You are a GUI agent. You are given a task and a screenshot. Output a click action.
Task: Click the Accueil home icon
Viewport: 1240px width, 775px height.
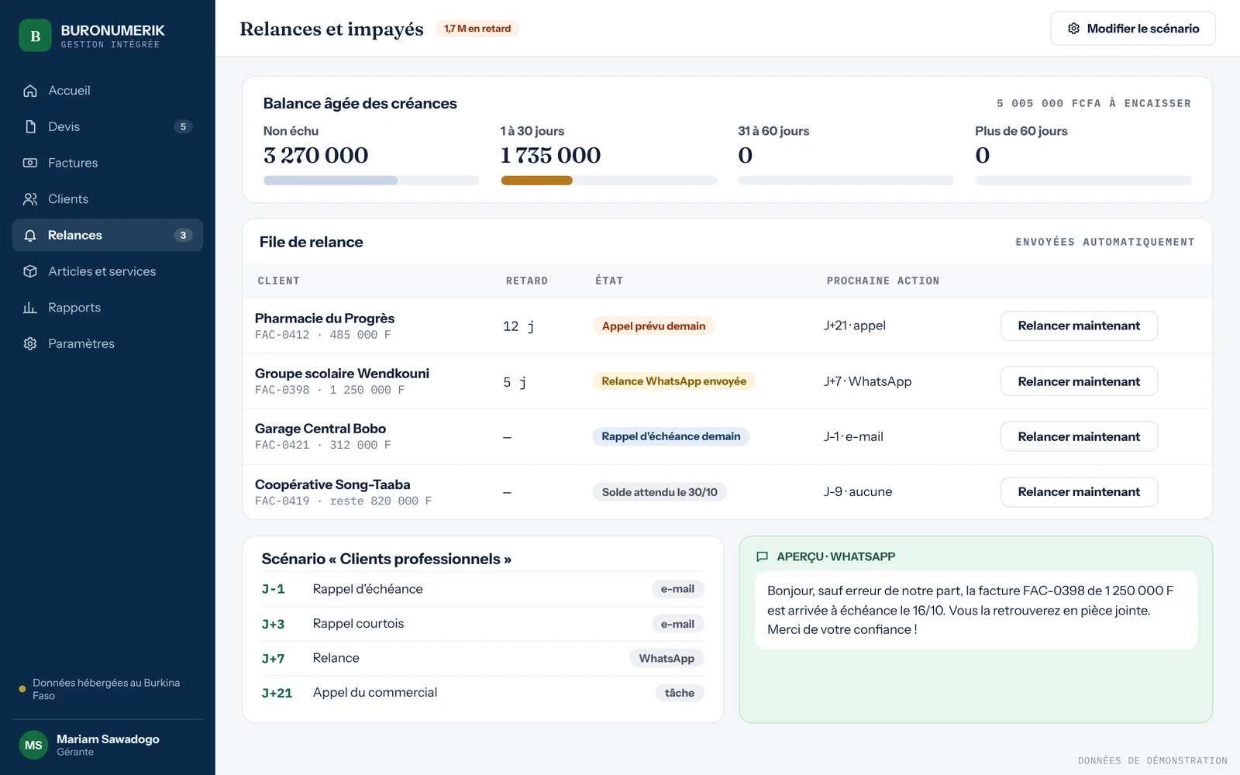pyautogui.click(x=30, y=91)
